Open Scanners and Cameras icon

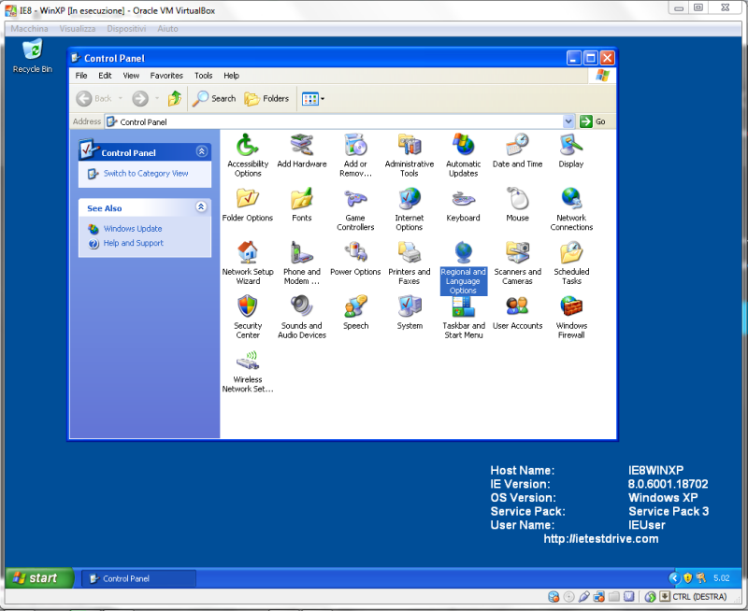coord(518,263)
